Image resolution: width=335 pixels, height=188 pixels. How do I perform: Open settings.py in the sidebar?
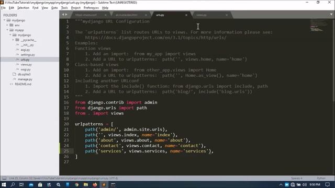tap(28, 55)
